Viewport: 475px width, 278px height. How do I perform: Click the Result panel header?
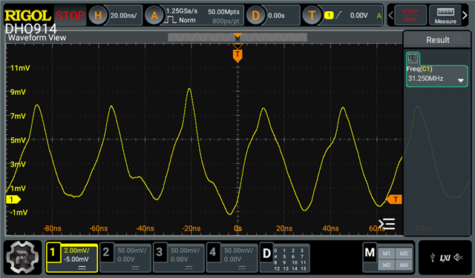[x=437, y=39]
